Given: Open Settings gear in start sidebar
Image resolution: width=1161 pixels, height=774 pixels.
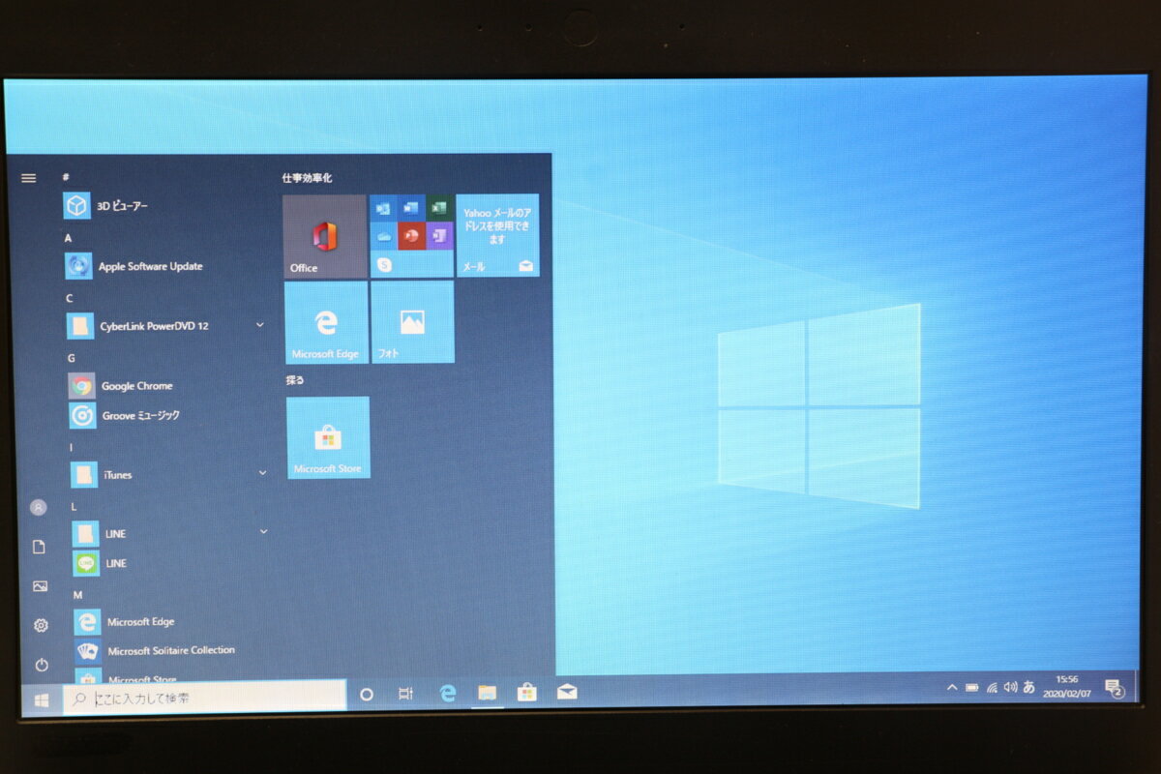Looking at the screenshot, I should point(41,625).
